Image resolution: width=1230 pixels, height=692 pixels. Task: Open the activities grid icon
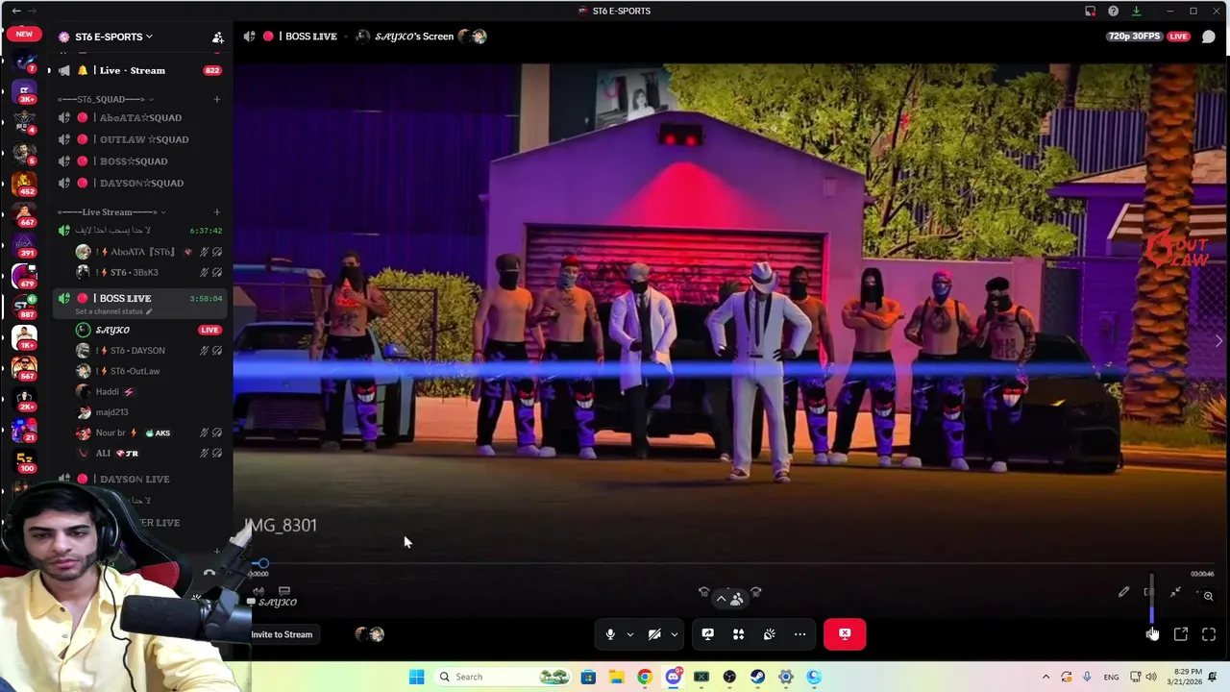[739, 634]
